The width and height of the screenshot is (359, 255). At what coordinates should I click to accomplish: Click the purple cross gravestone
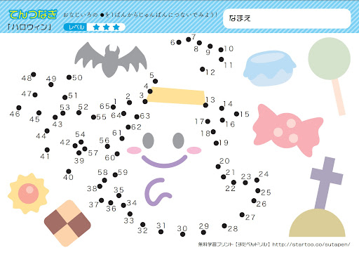pyautogui.click(x=326, y=183)
